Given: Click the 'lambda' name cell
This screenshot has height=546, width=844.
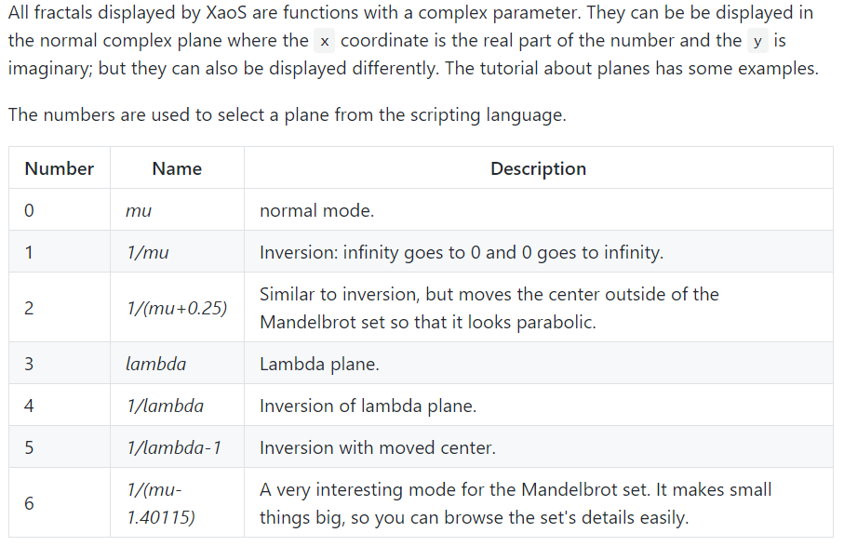Looking at the screenshot, I should coord(177,364).
